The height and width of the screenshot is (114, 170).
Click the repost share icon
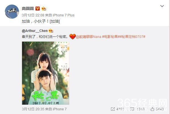point(113,109)
